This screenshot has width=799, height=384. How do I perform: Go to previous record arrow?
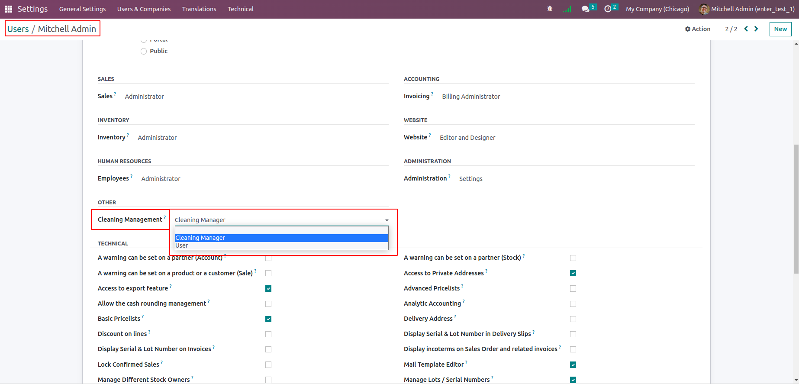[746, 29]
